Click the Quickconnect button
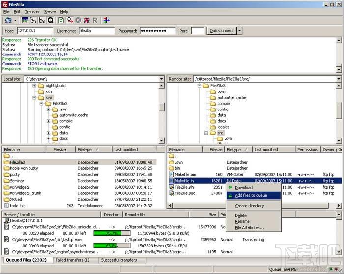 (222, 31)
